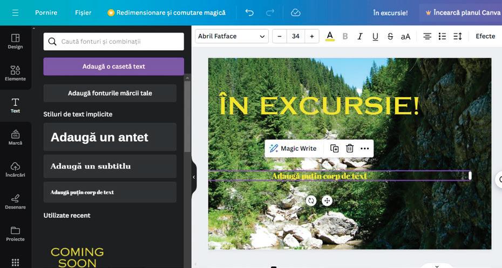Open the Abril Fatface font dropdown
This screenshot has height=268, width=502.
pos(232,36)
